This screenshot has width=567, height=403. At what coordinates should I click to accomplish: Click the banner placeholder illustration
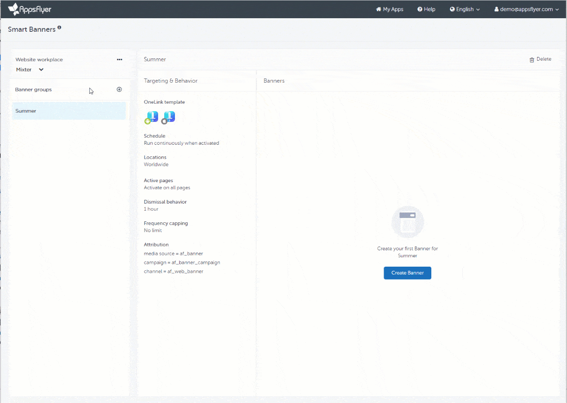click(407, 222)
